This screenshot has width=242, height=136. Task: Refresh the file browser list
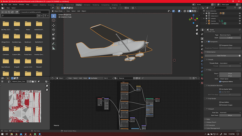12,12
